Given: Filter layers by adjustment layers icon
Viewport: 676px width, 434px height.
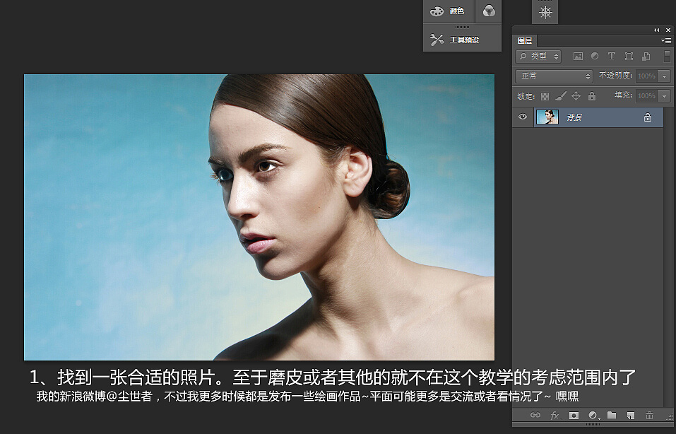Looking at the screenshot, I should point(595,56).
